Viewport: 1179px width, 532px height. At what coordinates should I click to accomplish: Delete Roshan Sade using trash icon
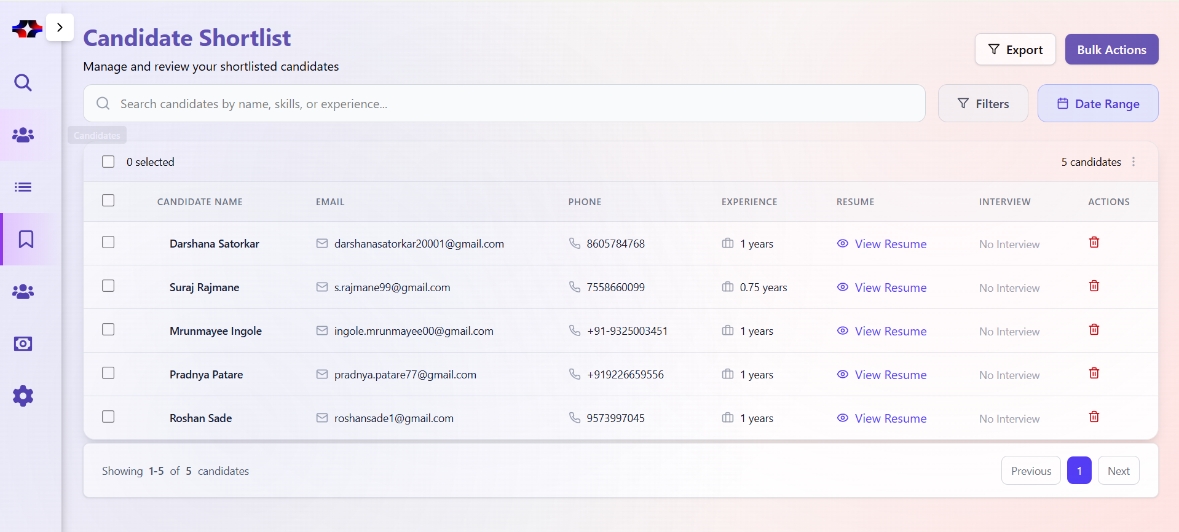pyautogui.click(x=1094, y=417)
